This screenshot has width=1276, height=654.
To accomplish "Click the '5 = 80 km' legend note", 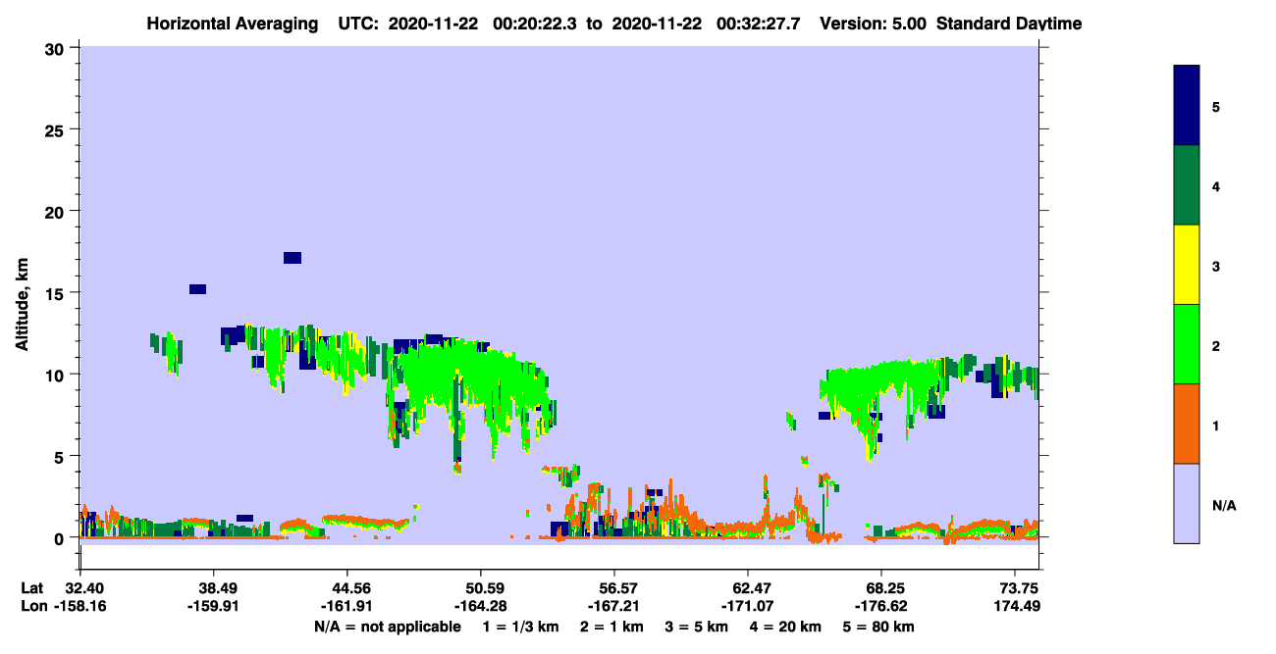I will coord(880,627).
